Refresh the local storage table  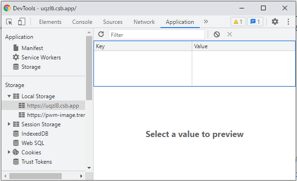tap(101, 34)
